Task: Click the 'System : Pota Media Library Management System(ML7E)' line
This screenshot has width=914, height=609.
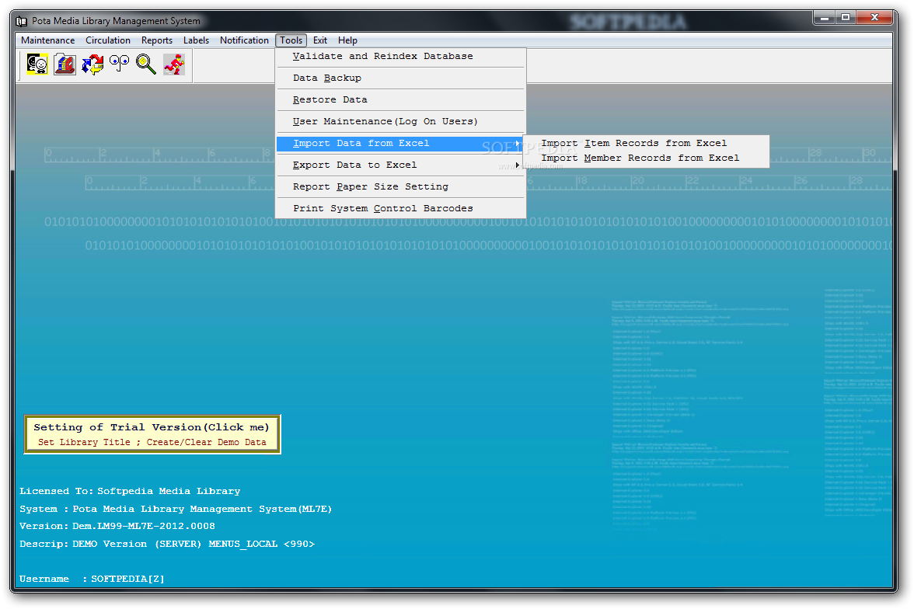Action: [x=176, y=510]
